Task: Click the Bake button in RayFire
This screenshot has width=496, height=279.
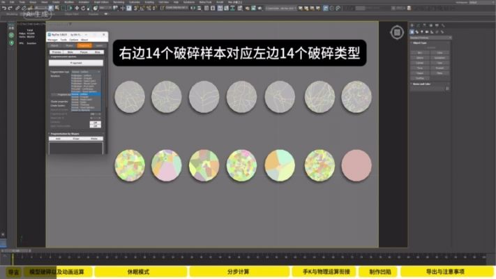Action: 70,52
